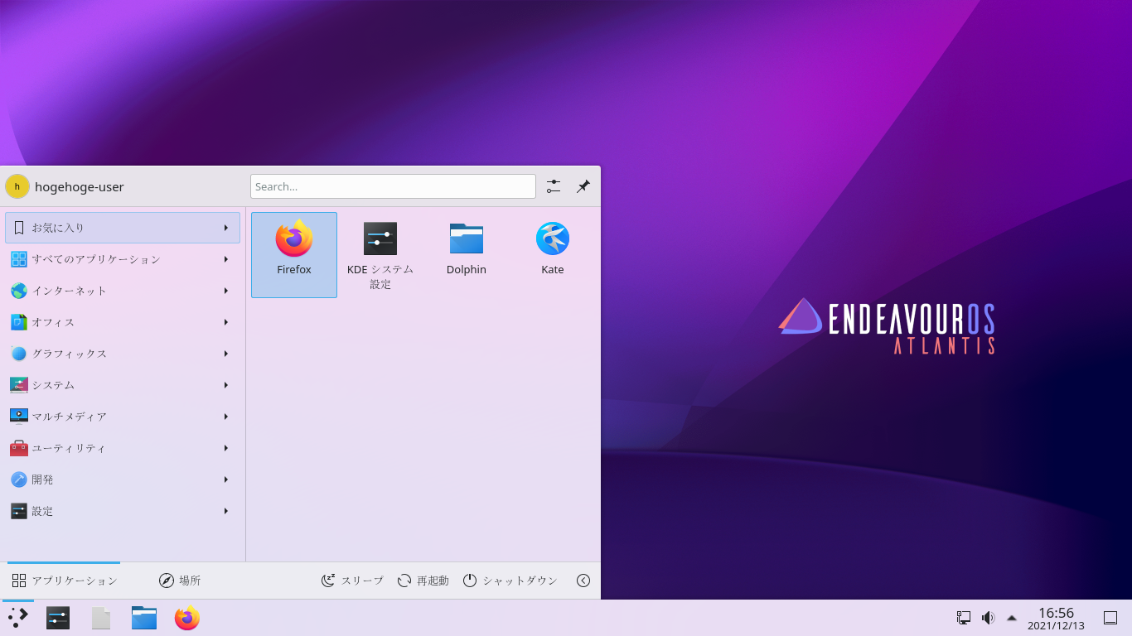
Task: Open Dolphin from taskbar
Action: (x=144, y=618)
